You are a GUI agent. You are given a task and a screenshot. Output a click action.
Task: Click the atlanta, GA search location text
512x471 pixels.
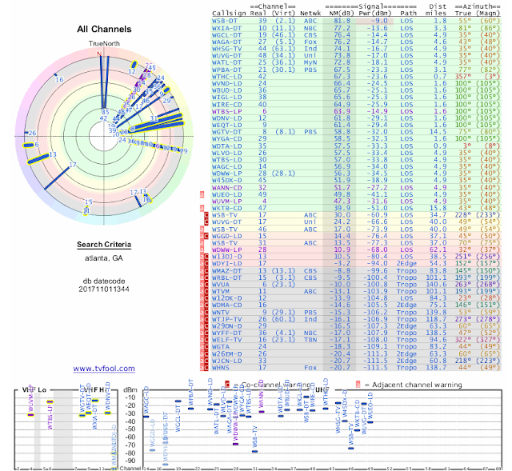[104, 258]
